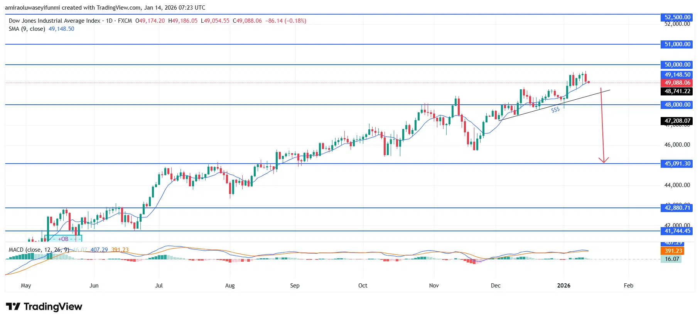
Task: Click the 48,000.00 horizontal level label
Action: 677,105
